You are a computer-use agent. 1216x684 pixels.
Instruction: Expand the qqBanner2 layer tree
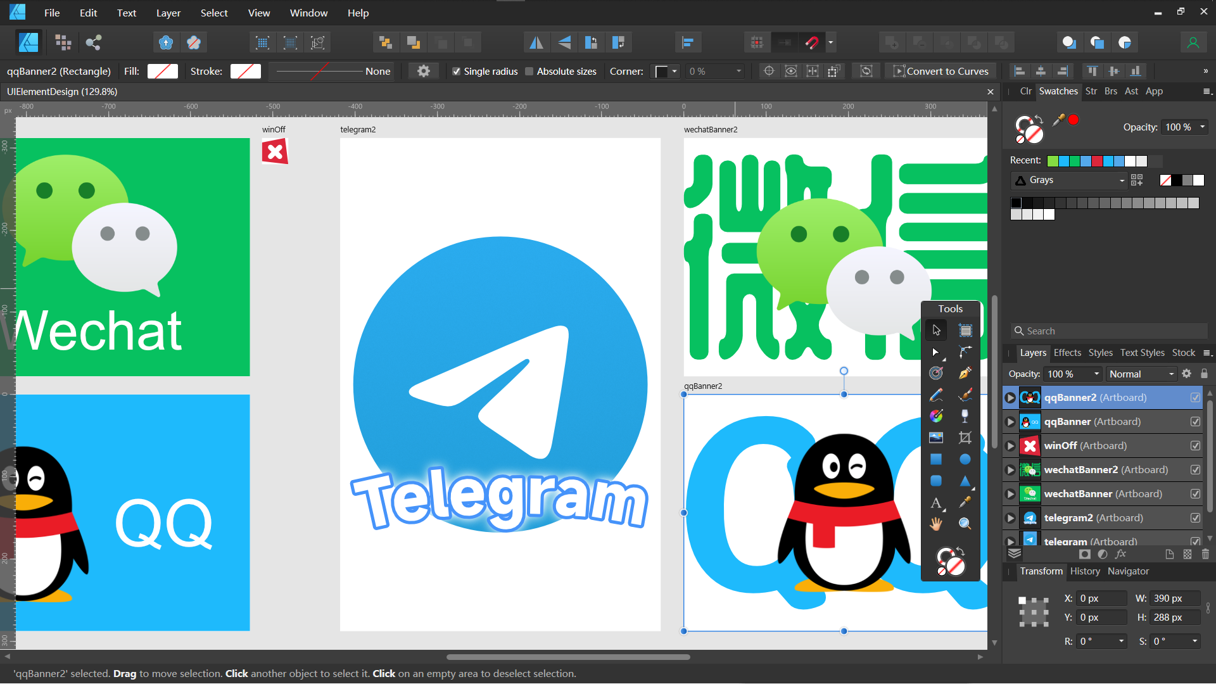click(x=1010, y=398)
